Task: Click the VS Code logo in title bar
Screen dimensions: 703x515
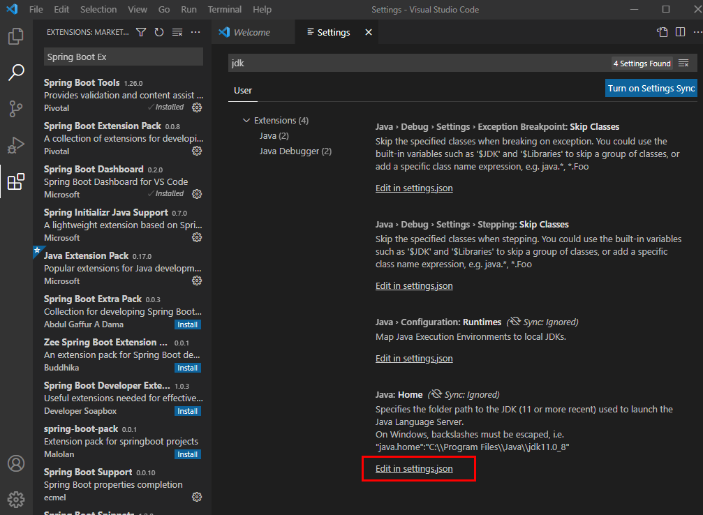Action: (x=12, y=9)
